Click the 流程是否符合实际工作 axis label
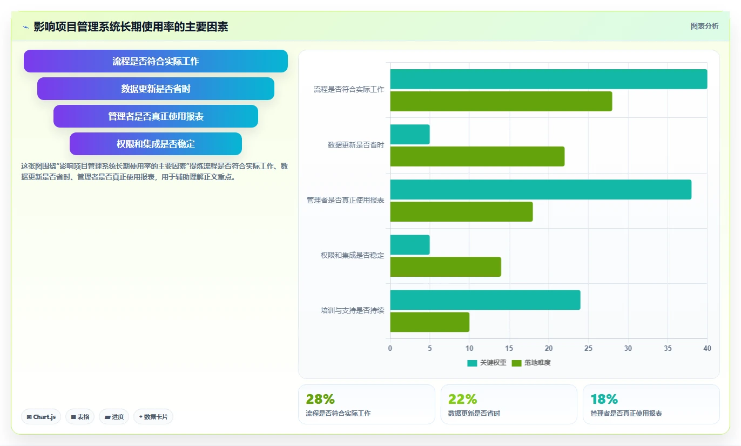Viewport: 741px width, 446px height. (x=349, y=90)
